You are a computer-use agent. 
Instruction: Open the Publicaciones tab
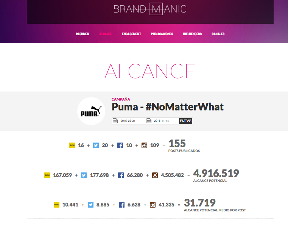(x=162, y=34)
